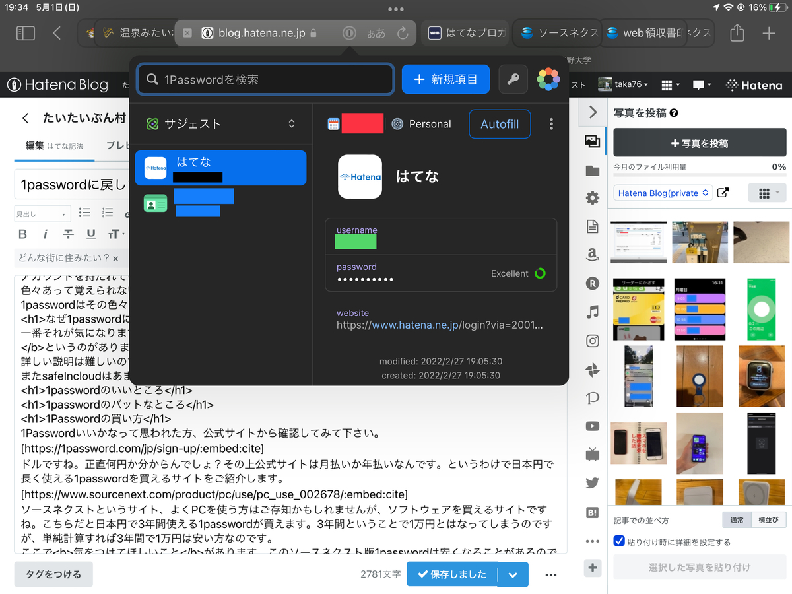Open the Google Photos pinwheel icon

tap(592, 370)
